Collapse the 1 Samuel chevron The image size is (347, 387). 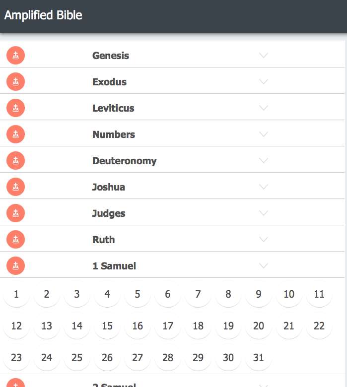click(x=264, y=266)
